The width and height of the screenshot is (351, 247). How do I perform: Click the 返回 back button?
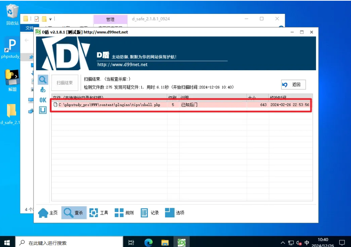point(293,84)
